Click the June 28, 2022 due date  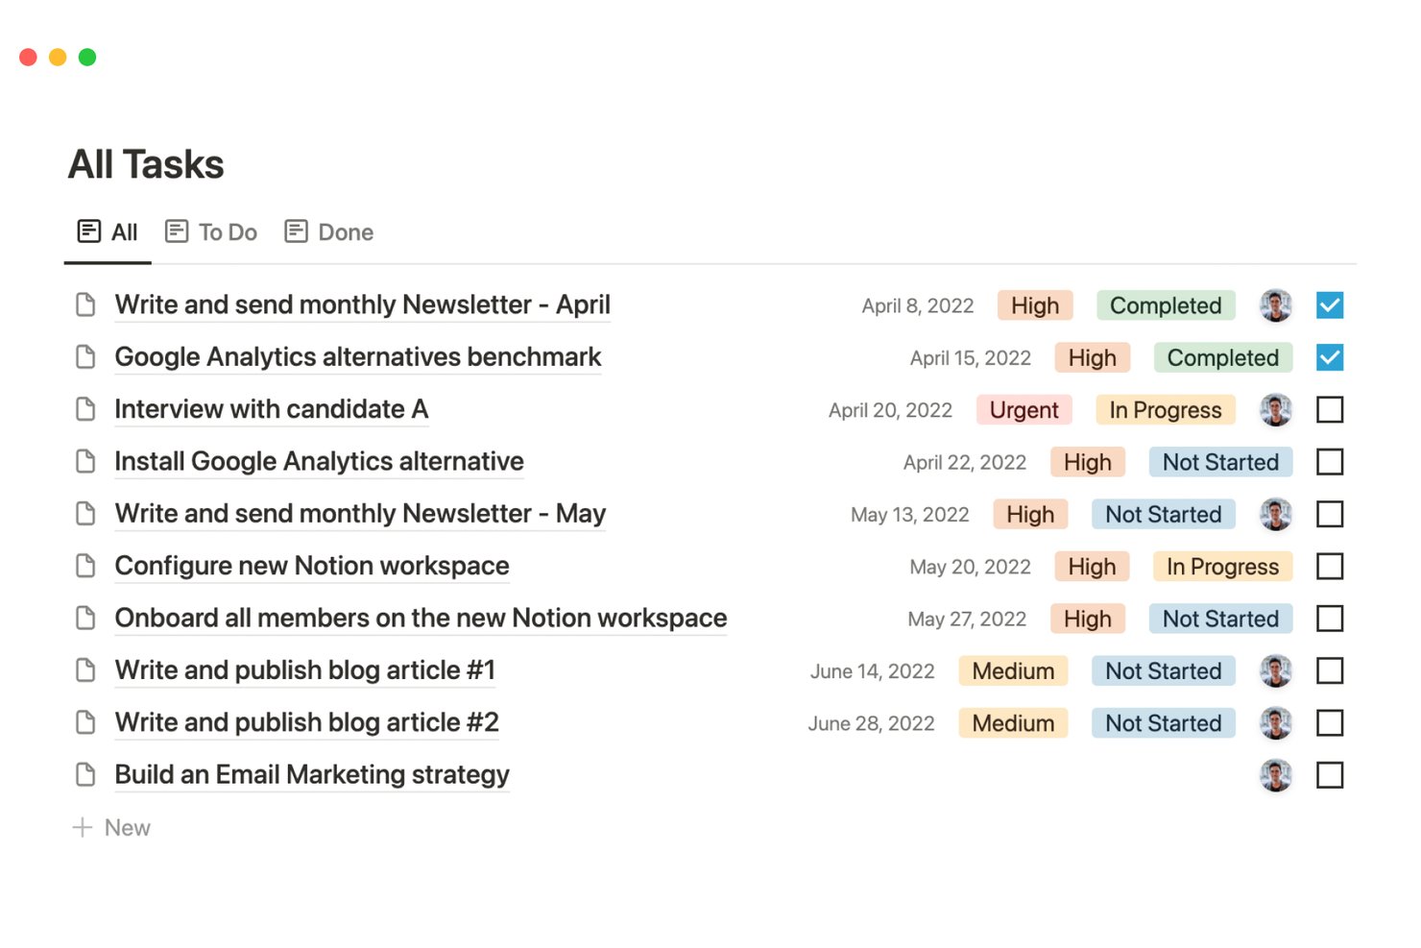click(872, 723)
